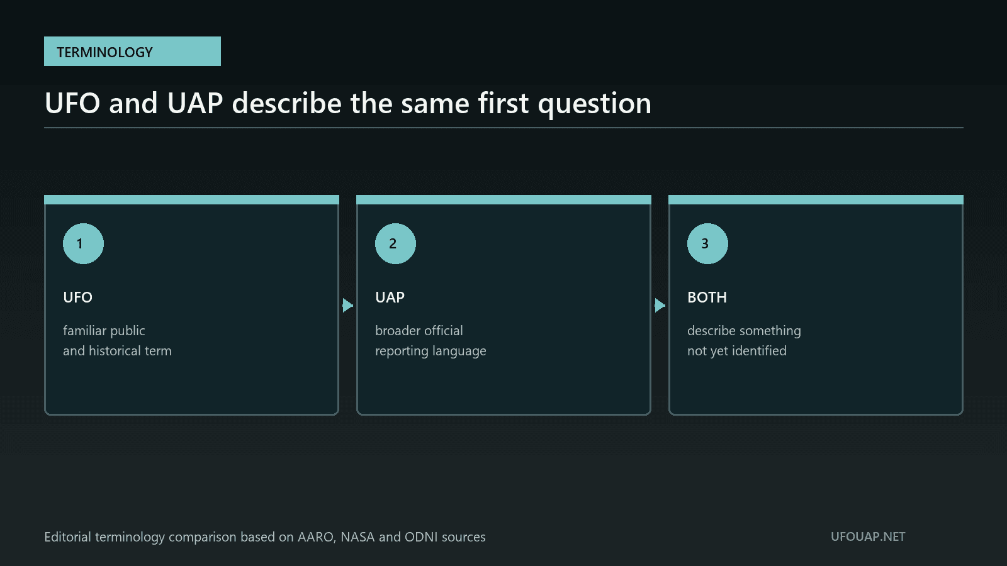Click the teal top bar of UAP card
The width and height of the screenshot is (1007, 566).
(x=503, y=199)
